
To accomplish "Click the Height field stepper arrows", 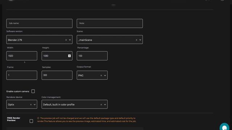I will [69, 56].
